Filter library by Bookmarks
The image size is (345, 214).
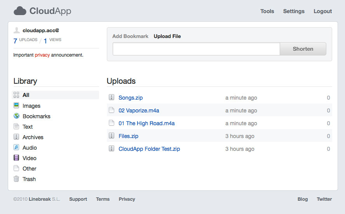37,116
